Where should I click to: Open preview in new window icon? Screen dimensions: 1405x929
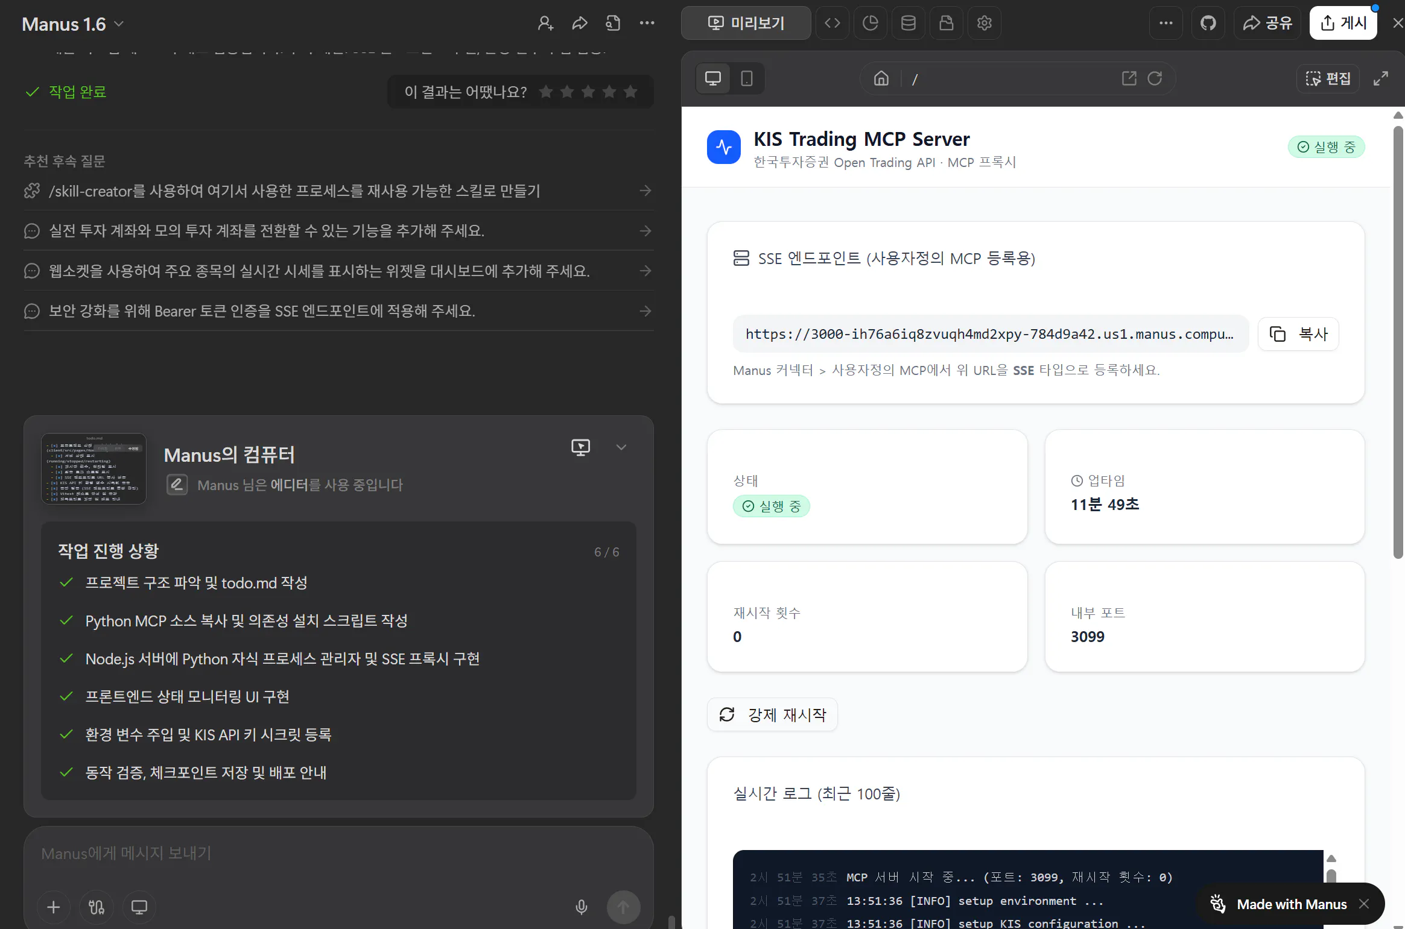point(1129,78)
